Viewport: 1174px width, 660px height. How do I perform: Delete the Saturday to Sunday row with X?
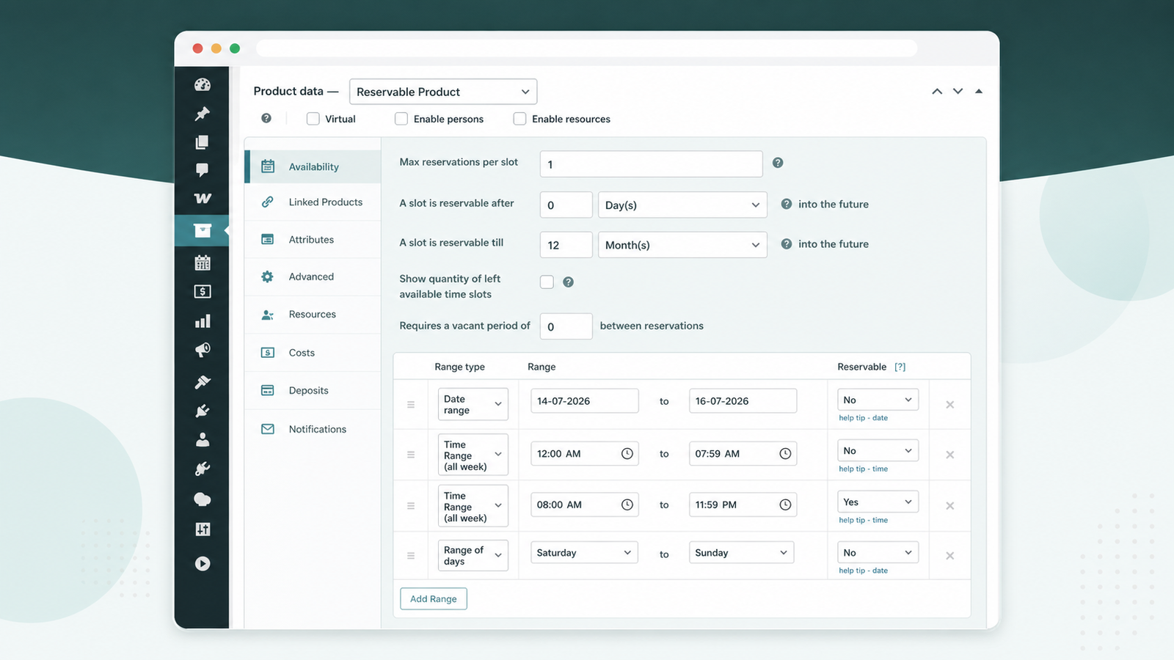click(950, 556)
